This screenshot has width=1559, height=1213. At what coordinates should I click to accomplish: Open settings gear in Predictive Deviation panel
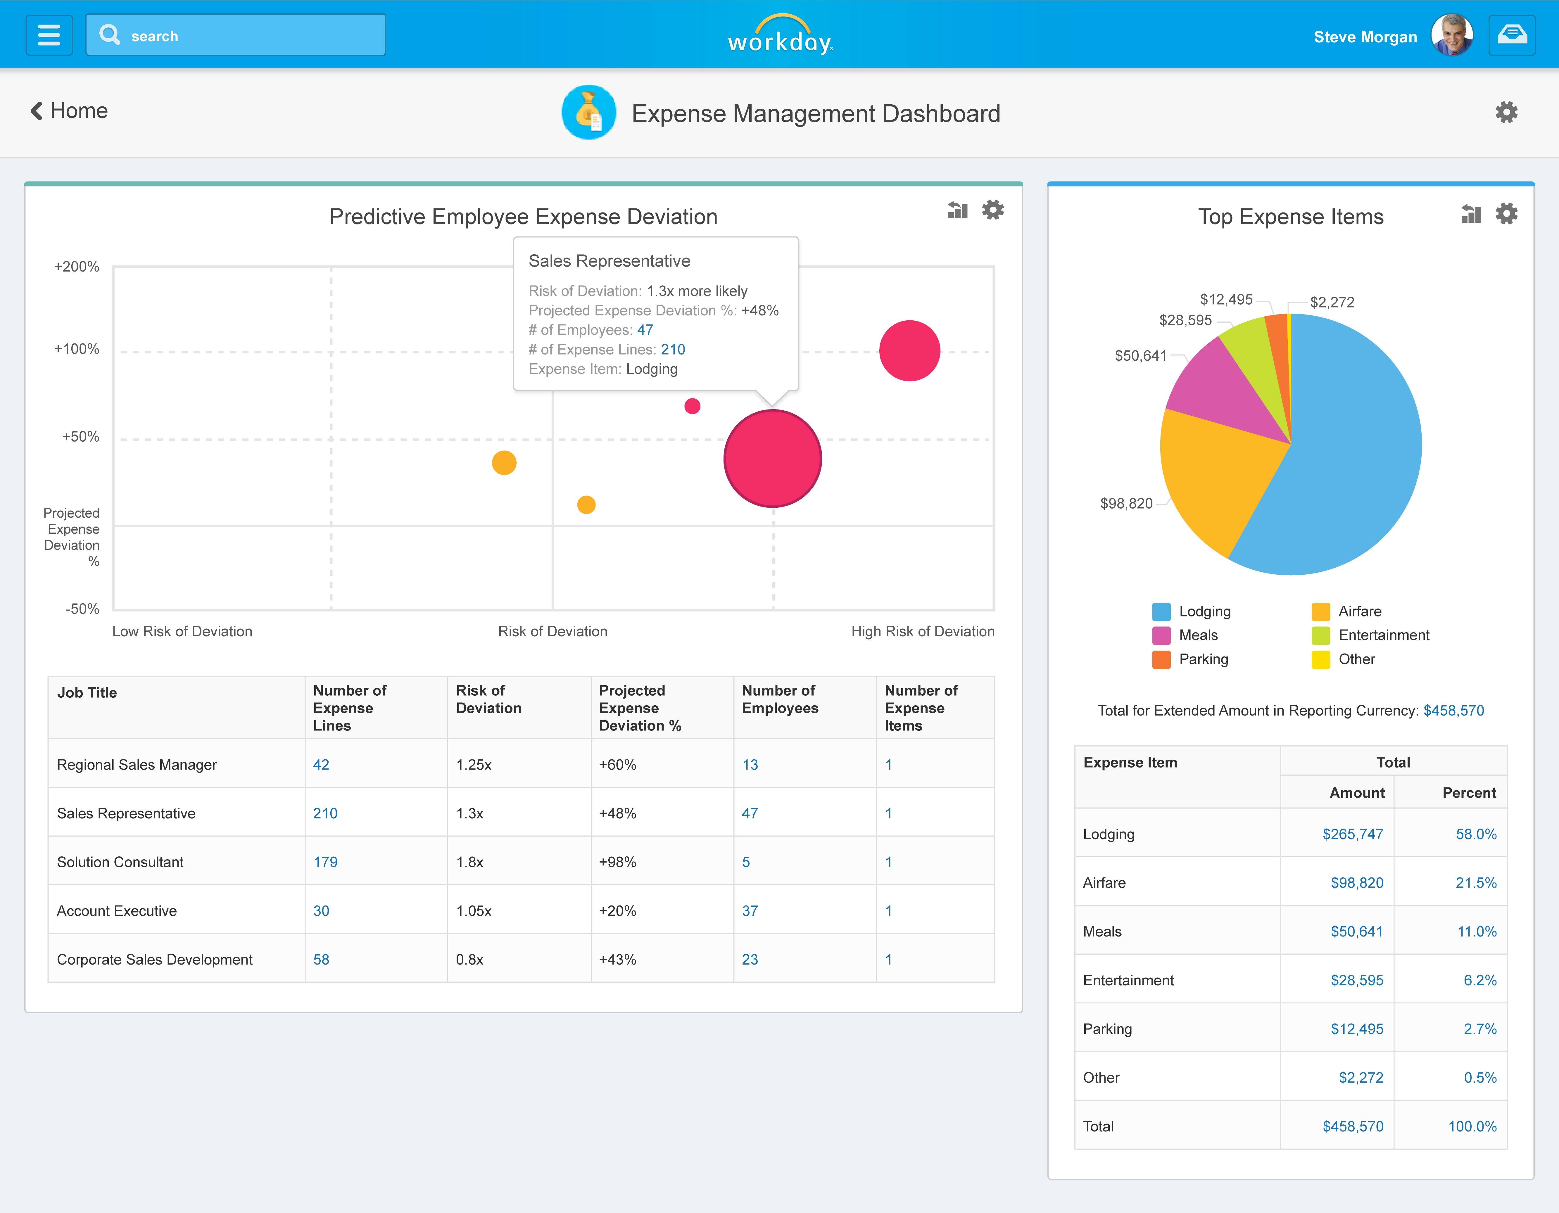993,210
